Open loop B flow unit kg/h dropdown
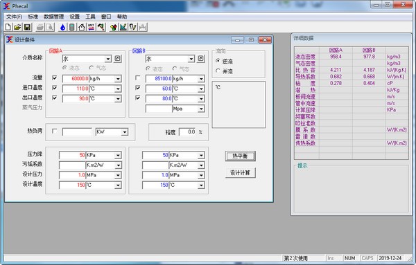 click(201, 79)
